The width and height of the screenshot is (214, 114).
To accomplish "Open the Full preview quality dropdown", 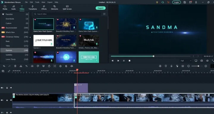I will pyautogui.click(x=186, y=61).
